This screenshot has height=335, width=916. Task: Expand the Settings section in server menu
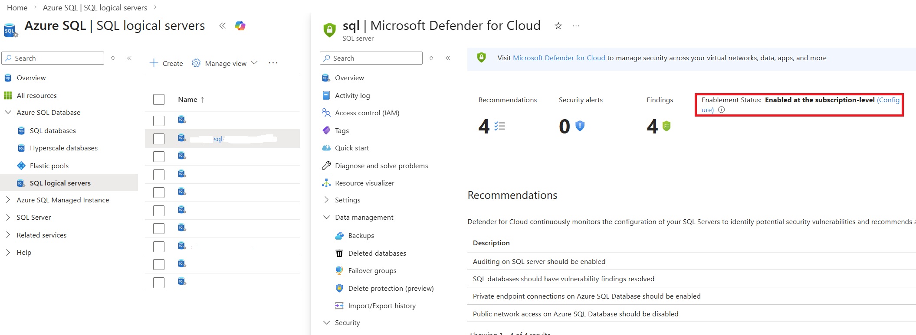(x=326, y=200)
